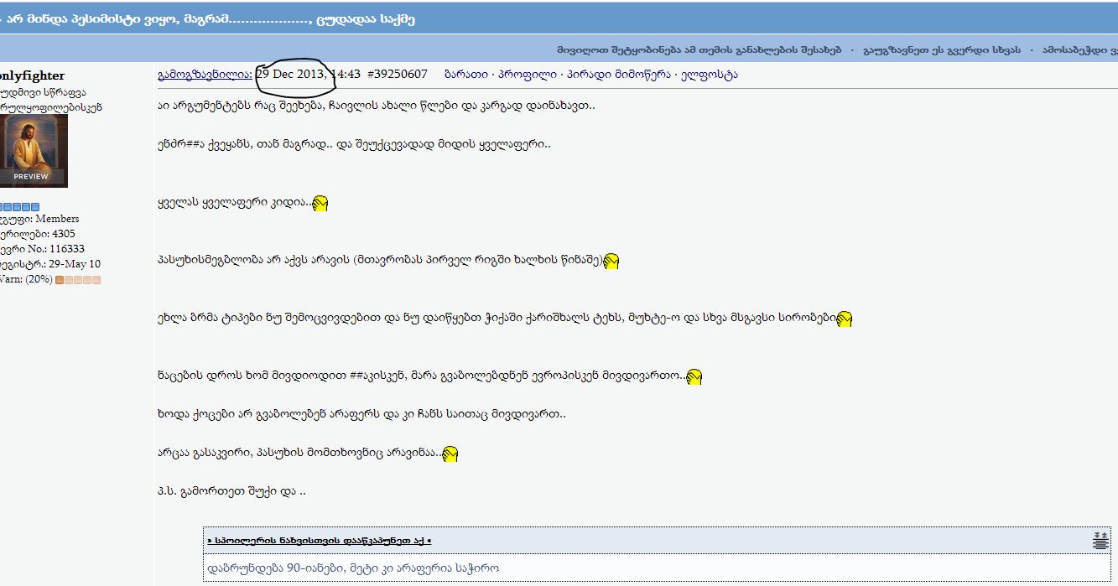
Task: Click the Warn (20%) level bar
Action: coord(77,280)
